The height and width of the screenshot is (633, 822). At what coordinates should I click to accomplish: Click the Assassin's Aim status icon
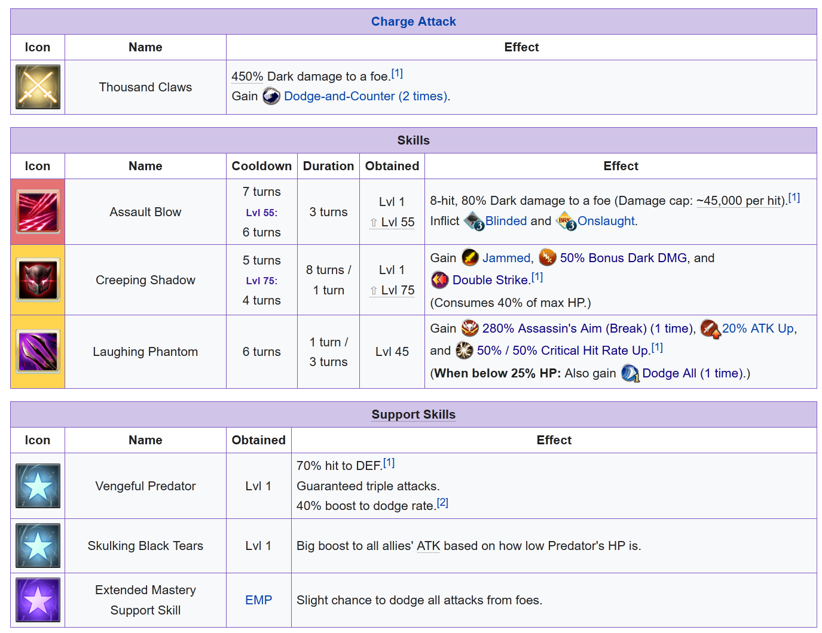coord(470,328)
